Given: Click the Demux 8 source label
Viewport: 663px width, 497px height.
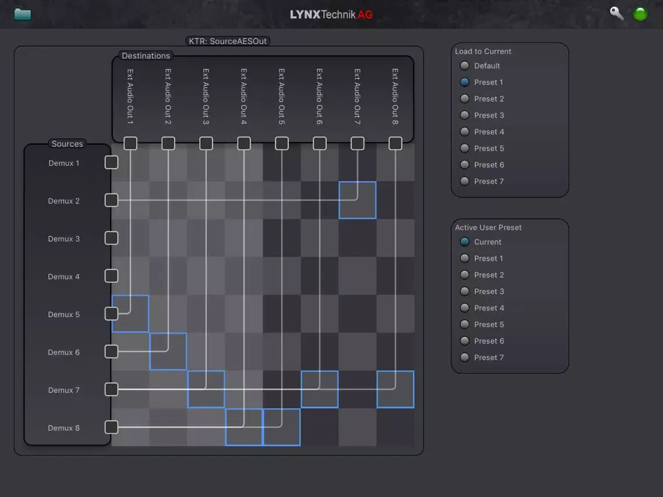Looking at the screenshot, I should point(64,428).
